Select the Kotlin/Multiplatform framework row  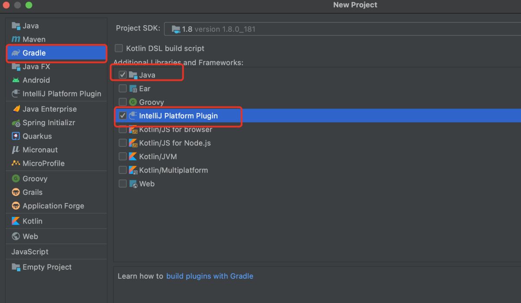point(173,170)
